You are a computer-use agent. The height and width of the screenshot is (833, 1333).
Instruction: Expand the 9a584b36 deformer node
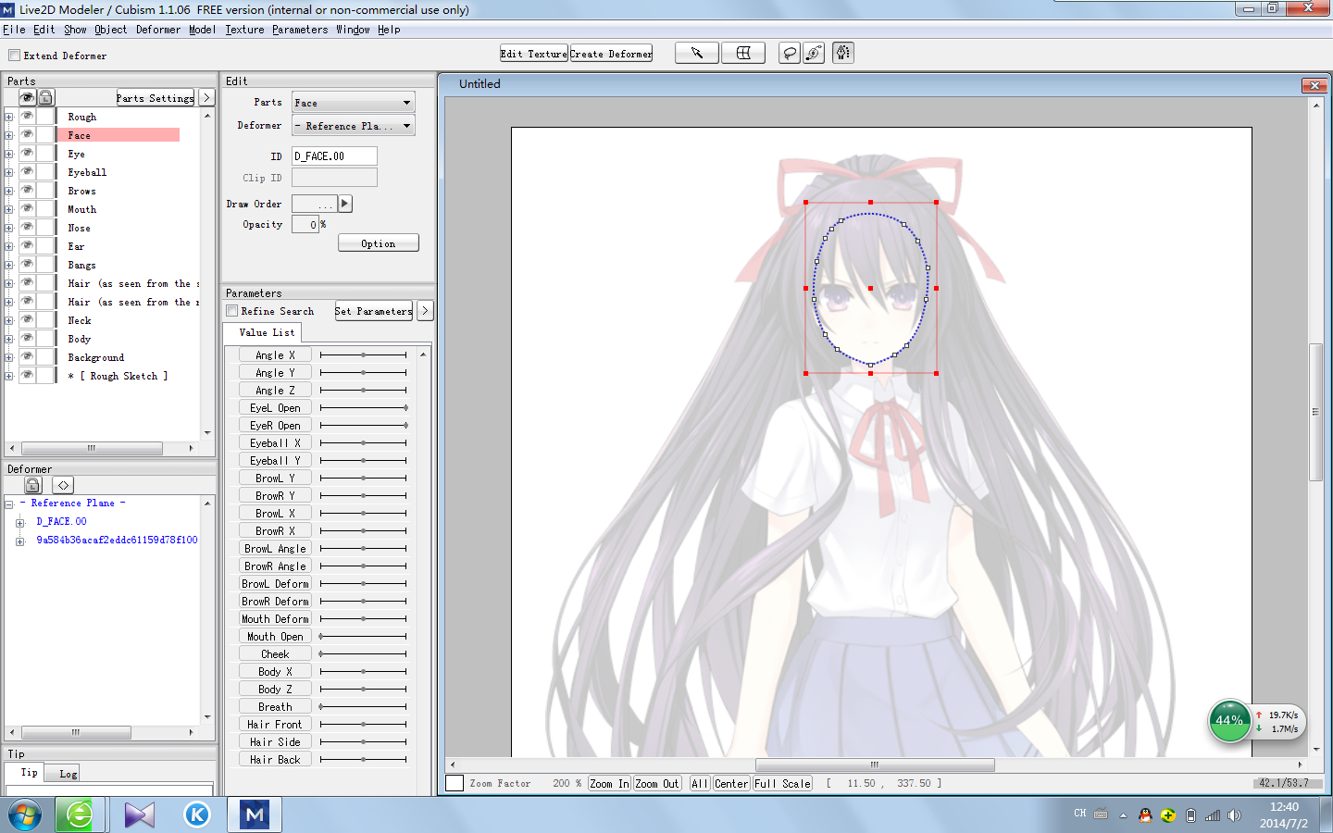tap(20, 541)
